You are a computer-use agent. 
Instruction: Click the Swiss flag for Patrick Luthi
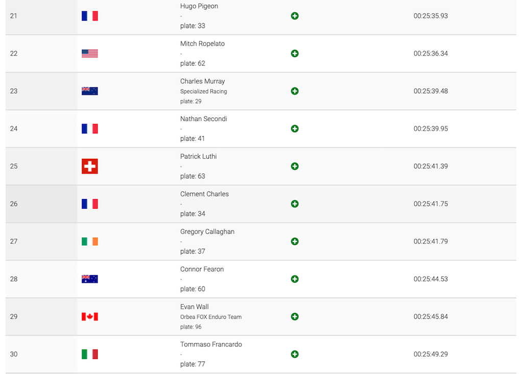(90, 166)
